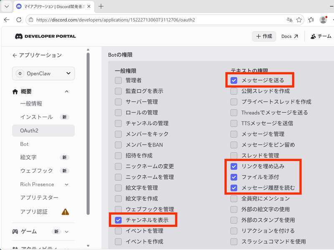Collapse the 概要 section
Screen dimensions: 334x250
[x=67, y=92]
